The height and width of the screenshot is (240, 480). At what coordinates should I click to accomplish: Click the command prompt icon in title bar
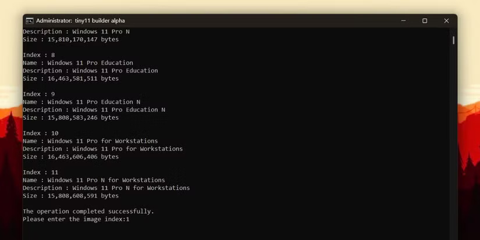[x=30, y=21]
